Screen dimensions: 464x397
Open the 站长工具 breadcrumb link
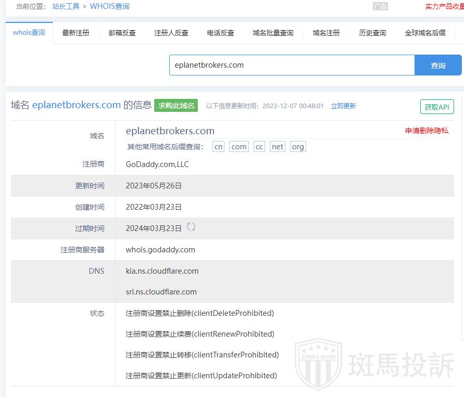66,6
